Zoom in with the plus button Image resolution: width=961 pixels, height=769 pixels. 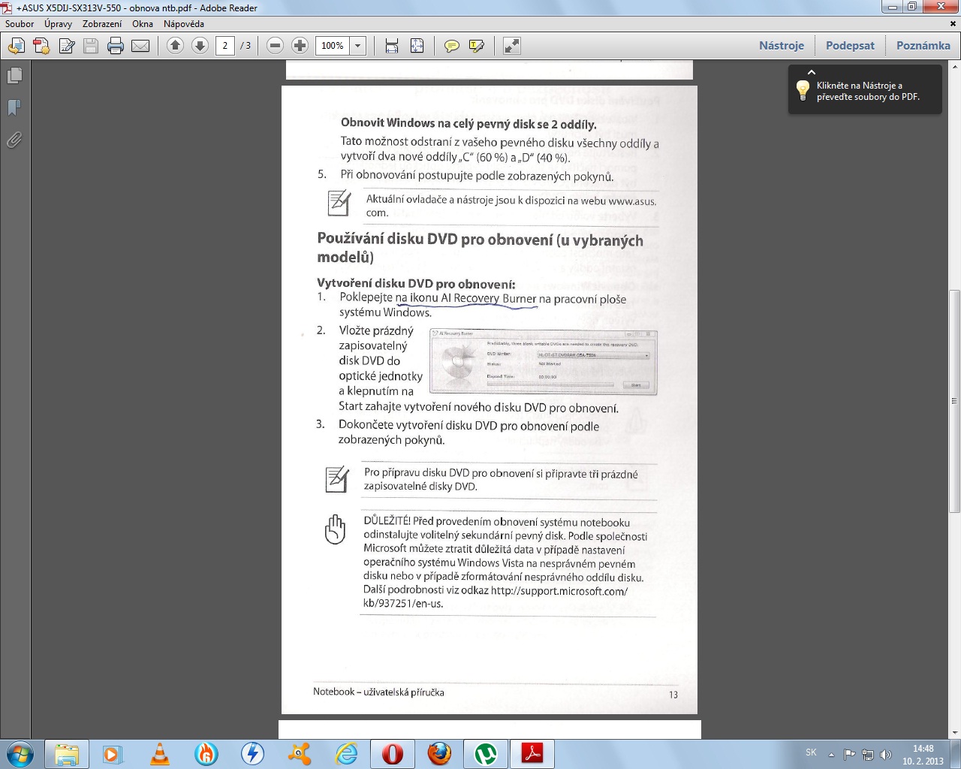click(x=300, y=46)
